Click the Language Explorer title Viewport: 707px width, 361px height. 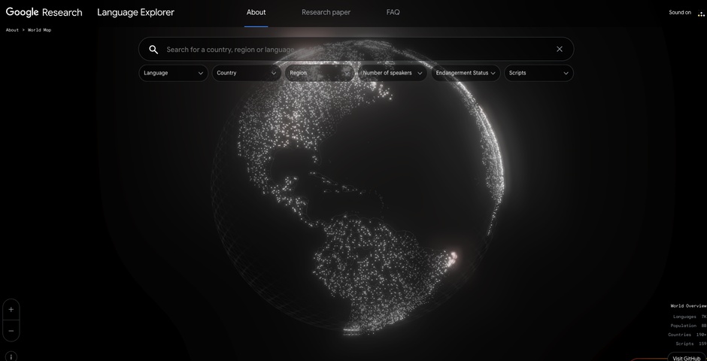[x=135, y=13]
